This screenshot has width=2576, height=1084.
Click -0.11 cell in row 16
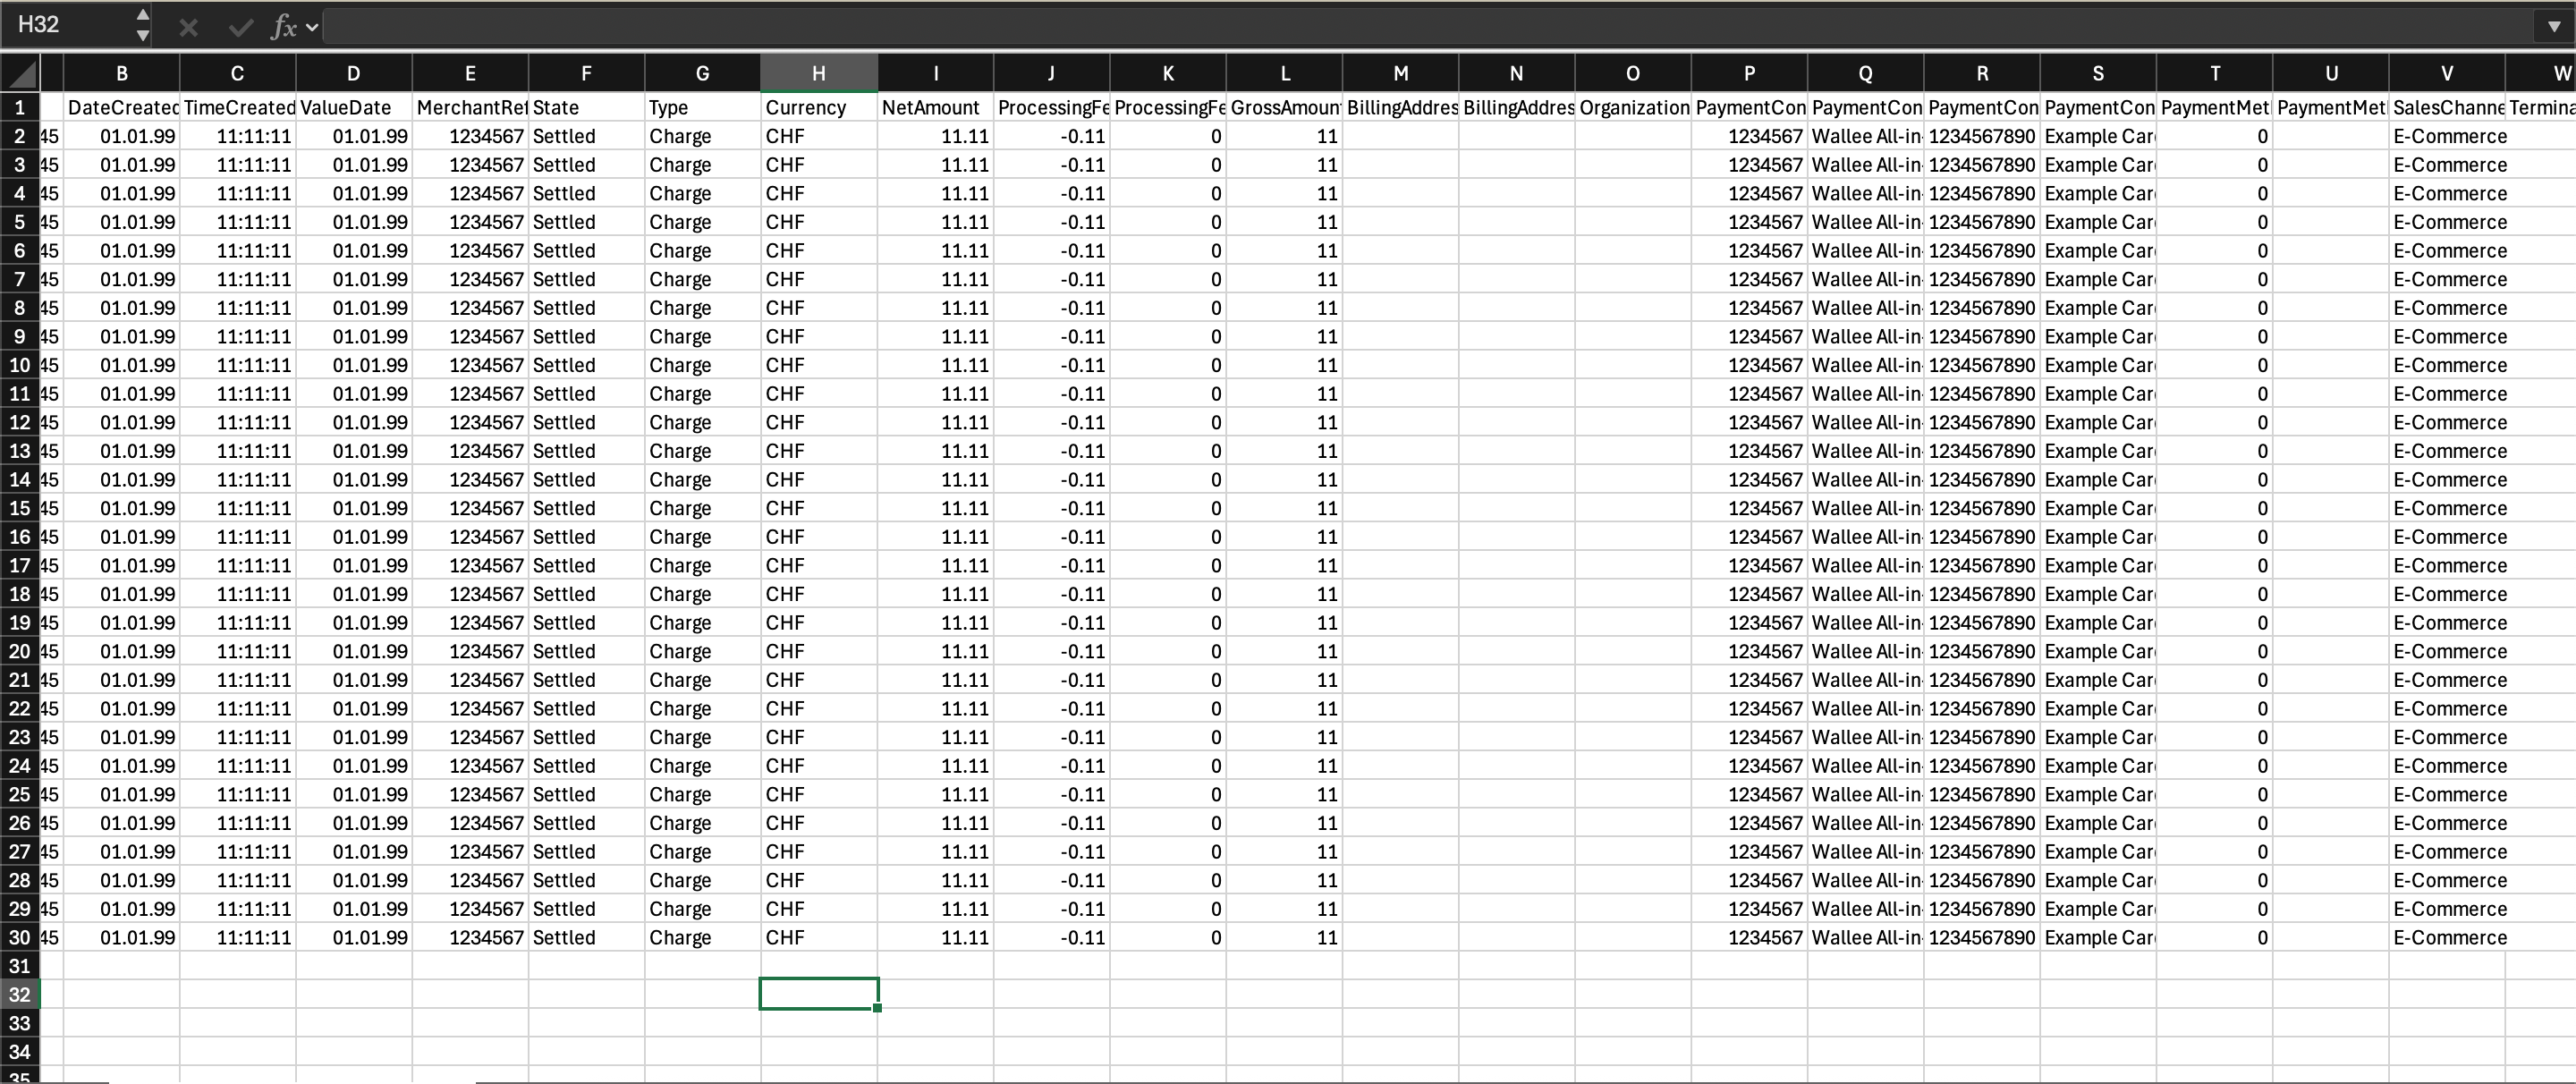coord(1051,537)
